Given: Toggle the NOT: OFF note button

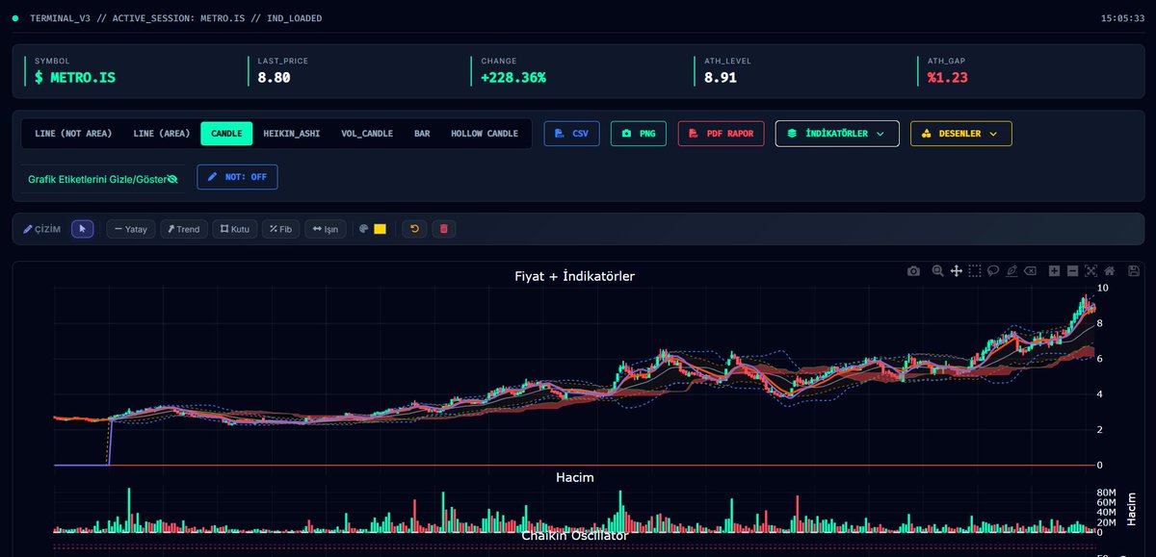Looking at the screenshot, I should 238,177.
